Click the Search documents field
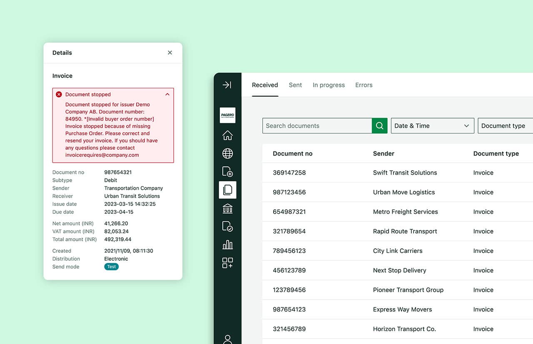This screenshot has height=344, width=533. (317, 126)
